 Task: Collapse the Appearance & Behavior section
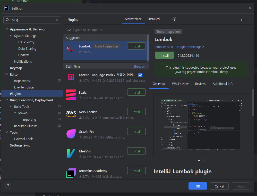(7, 29)
